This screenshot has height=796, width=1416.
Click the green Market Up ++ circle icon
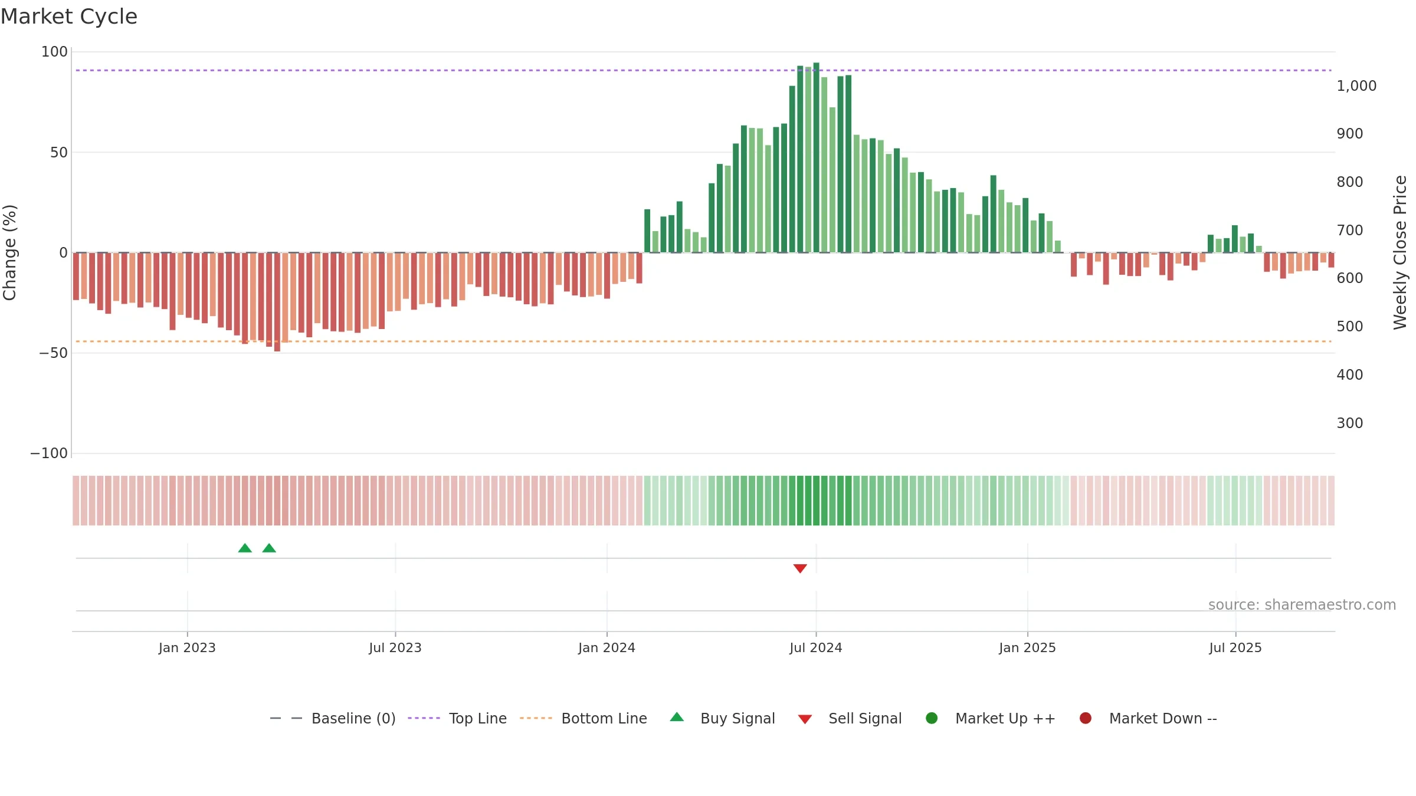tap(932, 718)
